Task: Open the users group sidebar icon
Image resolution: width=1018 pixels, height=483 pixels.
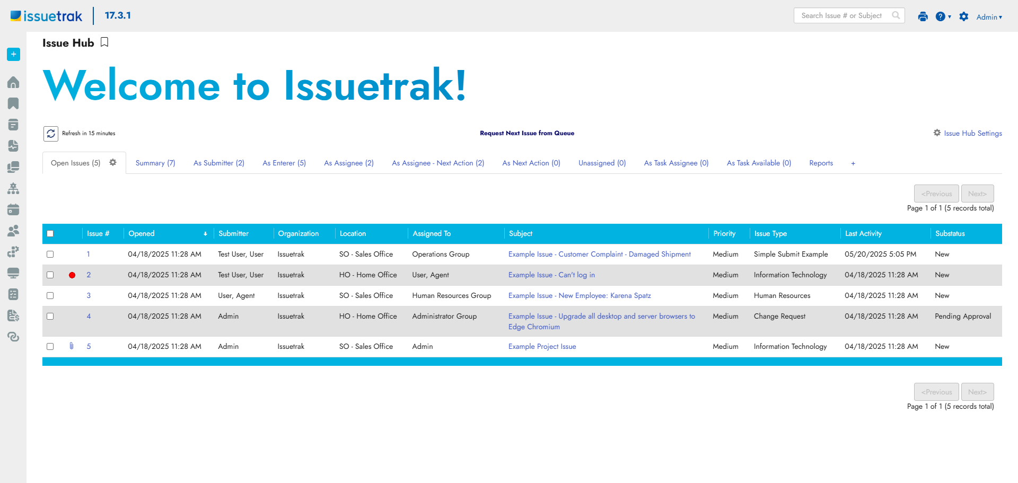Action: tap(14, 231)
